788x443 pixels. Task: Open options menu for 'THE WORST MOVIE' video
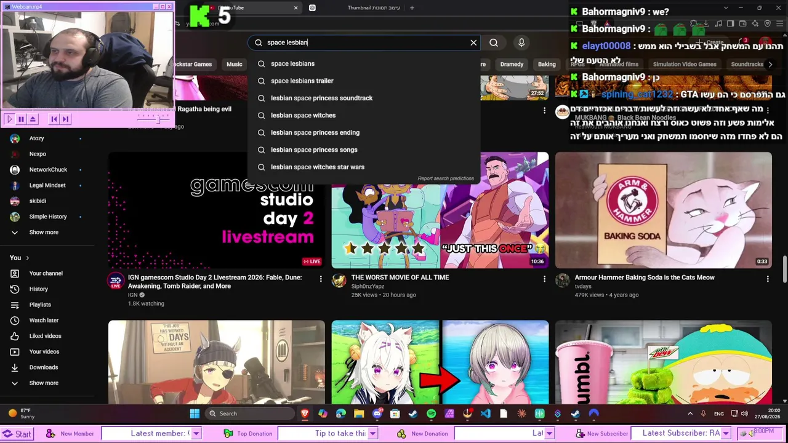(x=544, y=279)
